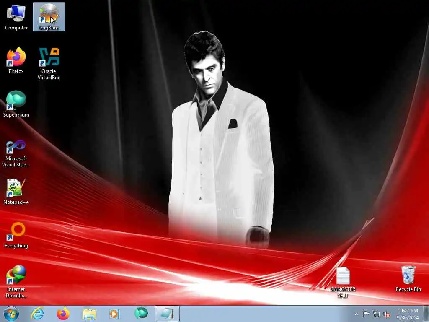This screenshot has width=429, height=322.
Task: Select the Supermium desktop shortcut
Action: (16, 104)
